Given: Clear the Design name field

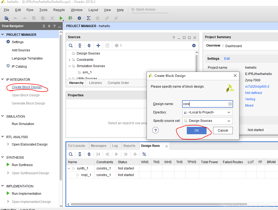Looking at the screenshot, I should click(x=230, y=104).
